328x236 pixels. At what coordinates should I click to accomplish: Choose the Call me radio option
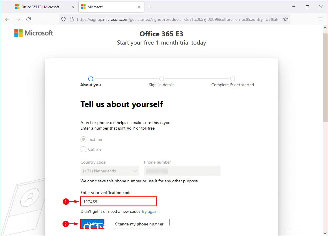(83, 149)
